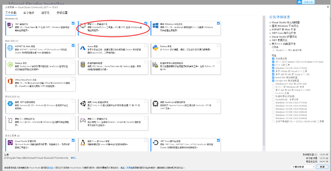Click the Visual Studio 扩展开发 purple icon
331x171 pixels.
(x=10, y=142)
